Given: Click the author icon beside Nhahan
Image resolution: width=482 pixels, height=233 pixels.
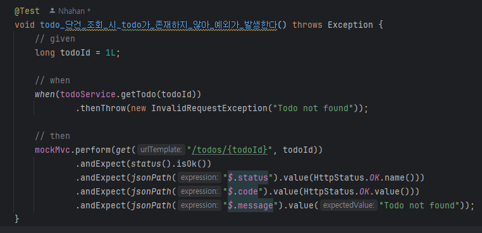Looking at the screenshot, I should (x=53, y=11).
